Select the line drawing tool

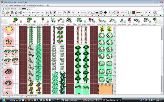click(x=89, y=12)
